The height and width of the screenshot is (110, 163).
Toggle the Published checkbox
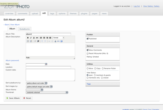pyautogui.click(x=88, y=39)
